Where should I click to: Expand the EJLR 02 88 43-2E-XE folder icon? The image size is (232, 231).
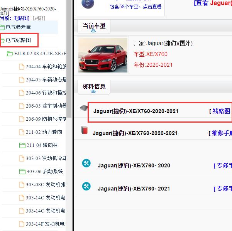point(10,54)
